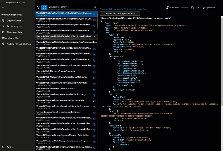Screen dimensions: 223x151
Task: Select Chakra.DirectCallRaw.PerfStats event row
Action: click(x=66, y=84)
